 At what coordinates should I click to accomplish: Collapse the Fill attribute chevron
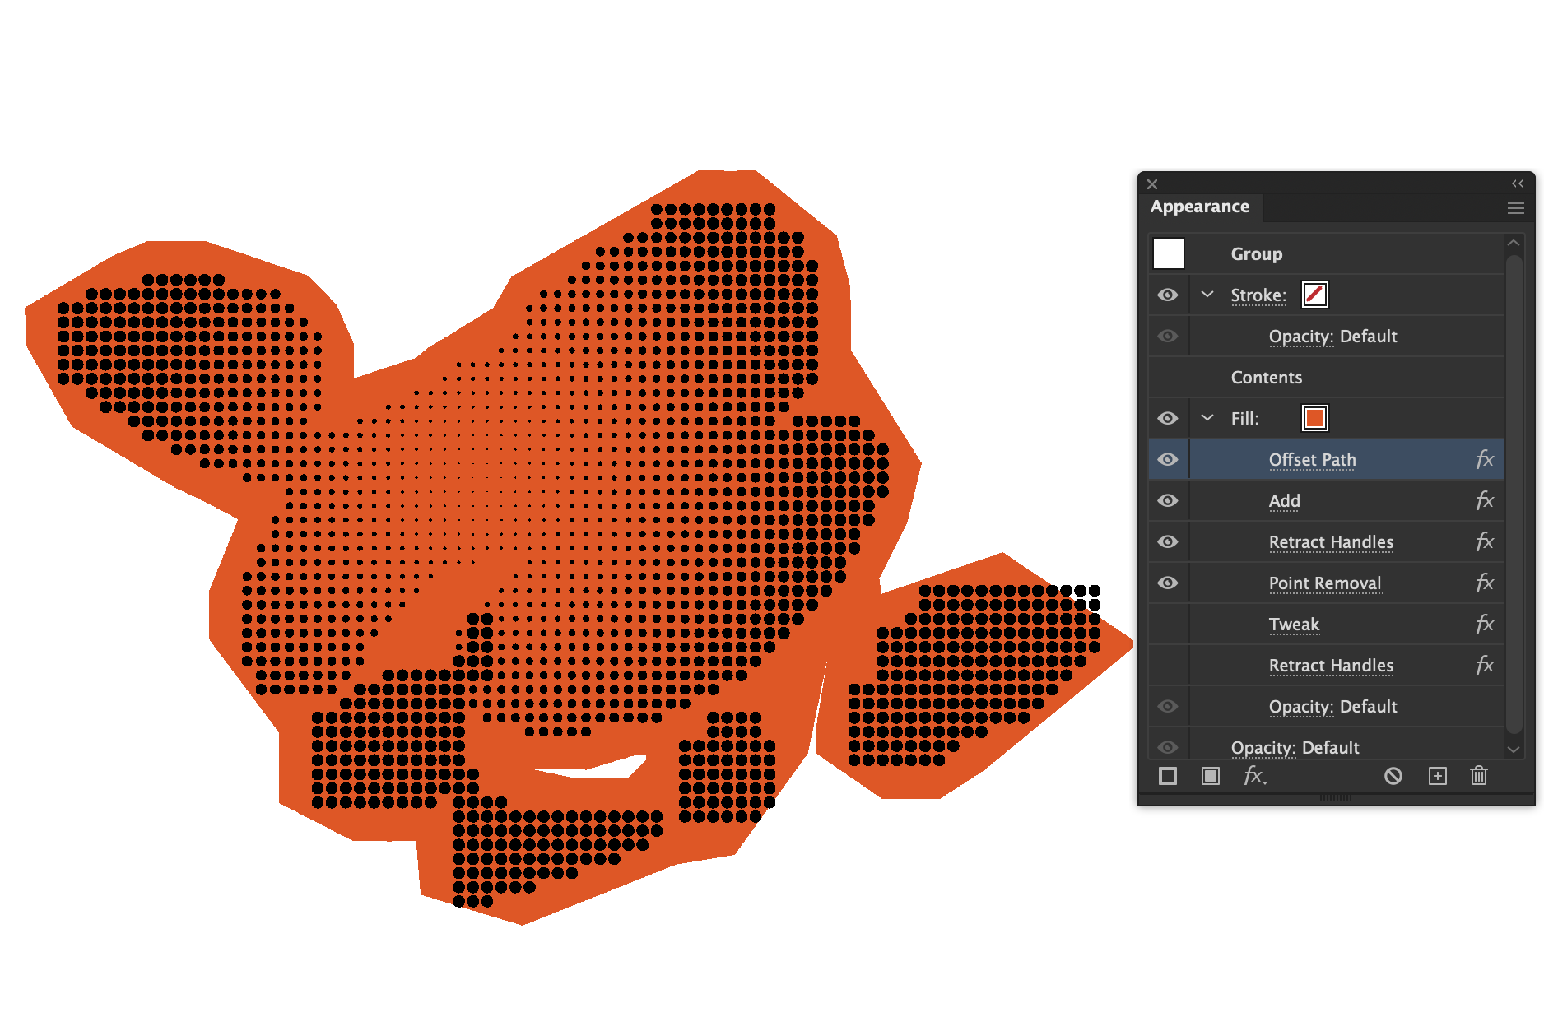(1207, 417)
